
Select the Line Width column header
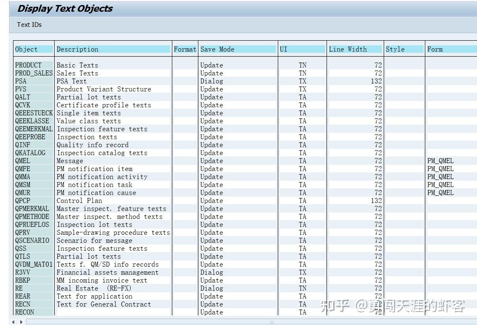coord(355,49)
